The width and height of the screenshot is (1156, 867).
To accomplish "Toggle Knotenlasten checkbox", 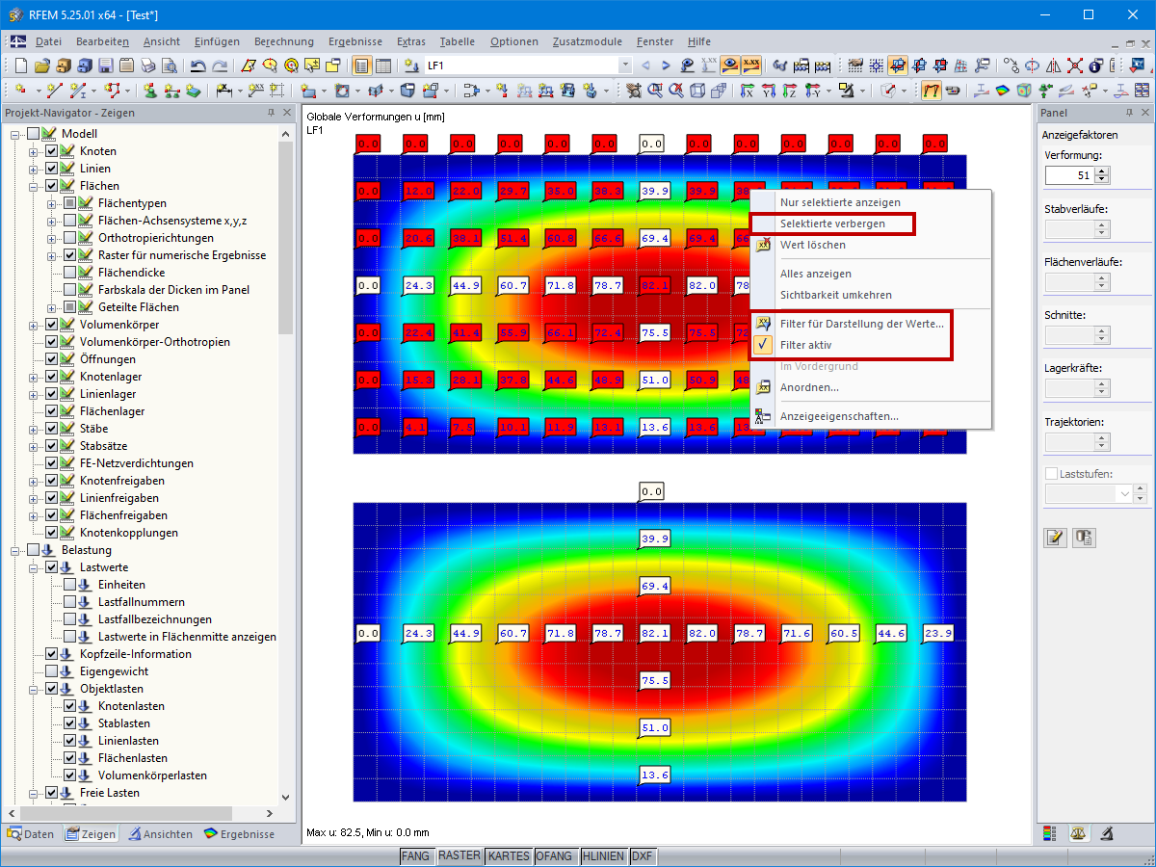I will [70, 706].
